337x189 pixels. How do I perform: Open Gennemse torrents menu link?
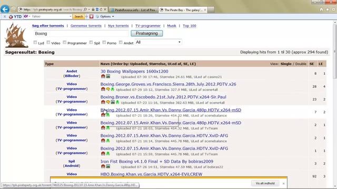point(86,26)
